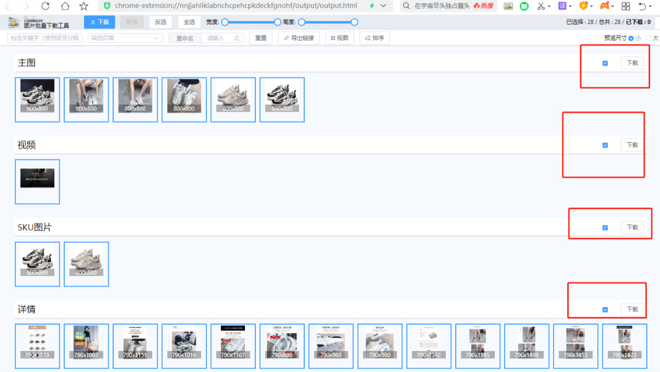
Task: Click the green lightning speed-mode icon
Action: tap(372, 6)
